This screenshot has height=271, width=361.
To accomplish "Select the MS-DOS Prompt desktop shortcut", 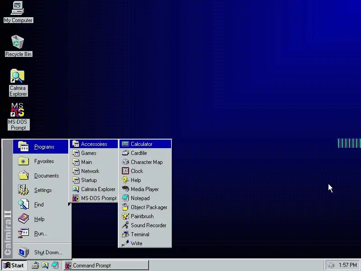I will tap(18, 117).
